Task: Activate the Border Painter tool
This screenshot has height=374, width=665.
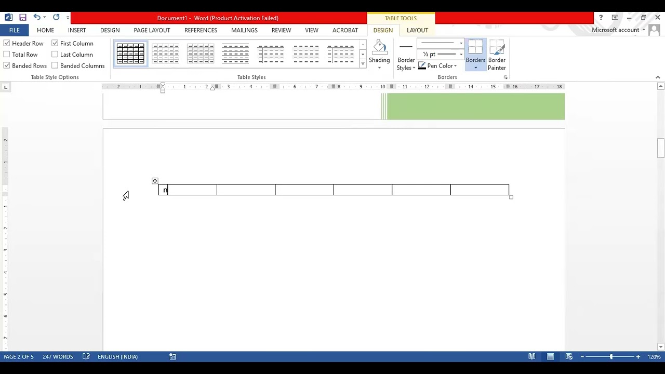Action: pos(497,56)
